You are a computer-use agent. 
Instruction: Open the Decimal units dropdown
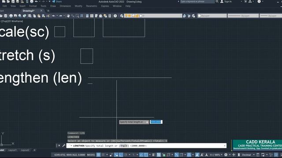(248, 155)
